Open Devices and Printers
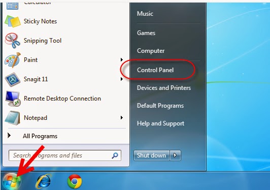Image resolution: width=270 pixels, height=190 pixels. (x=164, y=88)
